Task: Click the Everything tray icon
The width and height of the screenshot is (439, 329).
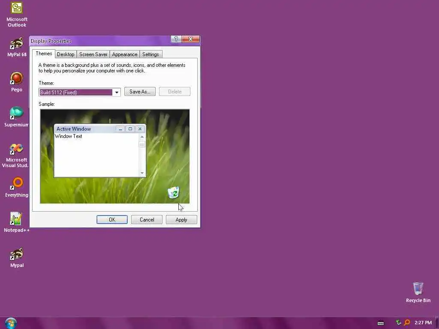Action: click(x=407, y=323)
